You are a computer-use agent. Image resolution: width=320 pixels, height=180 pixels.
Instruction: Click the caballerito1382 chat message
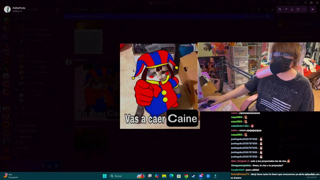242,126
